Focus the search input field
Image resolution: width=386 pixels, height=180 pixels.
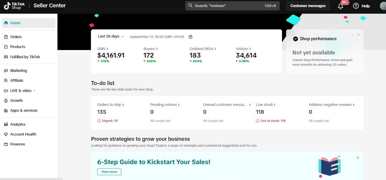click(x=232, y=6)
